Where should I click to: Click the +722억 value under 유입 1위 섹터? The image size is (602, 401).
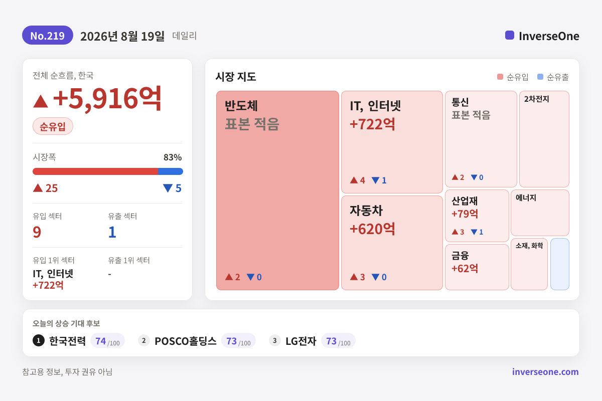point(48,285)
